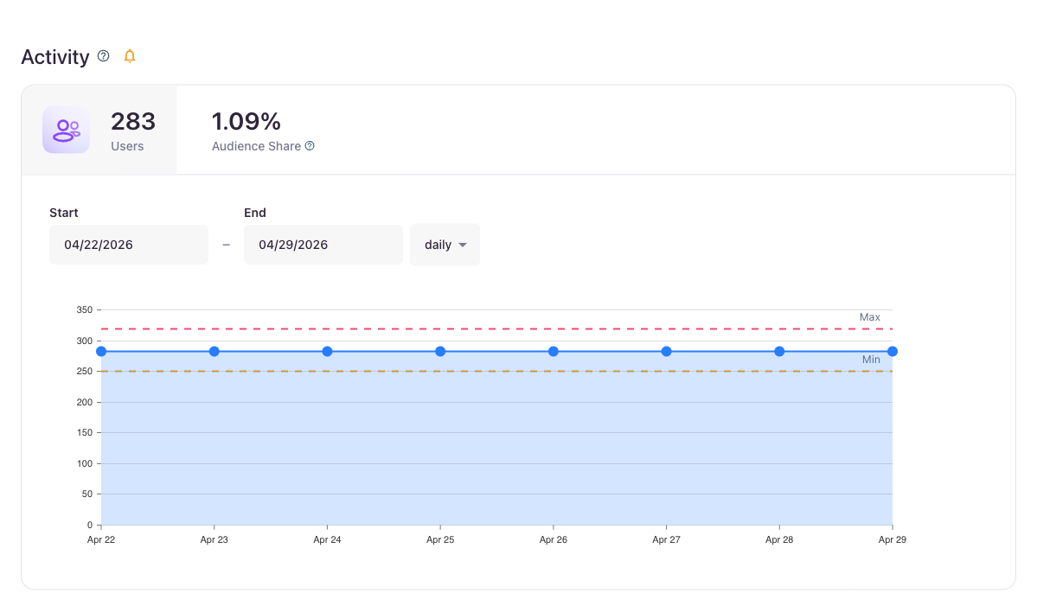1037x612 pixels.
Task: Click the 250 y-axis label
Action: pos(85,372)
